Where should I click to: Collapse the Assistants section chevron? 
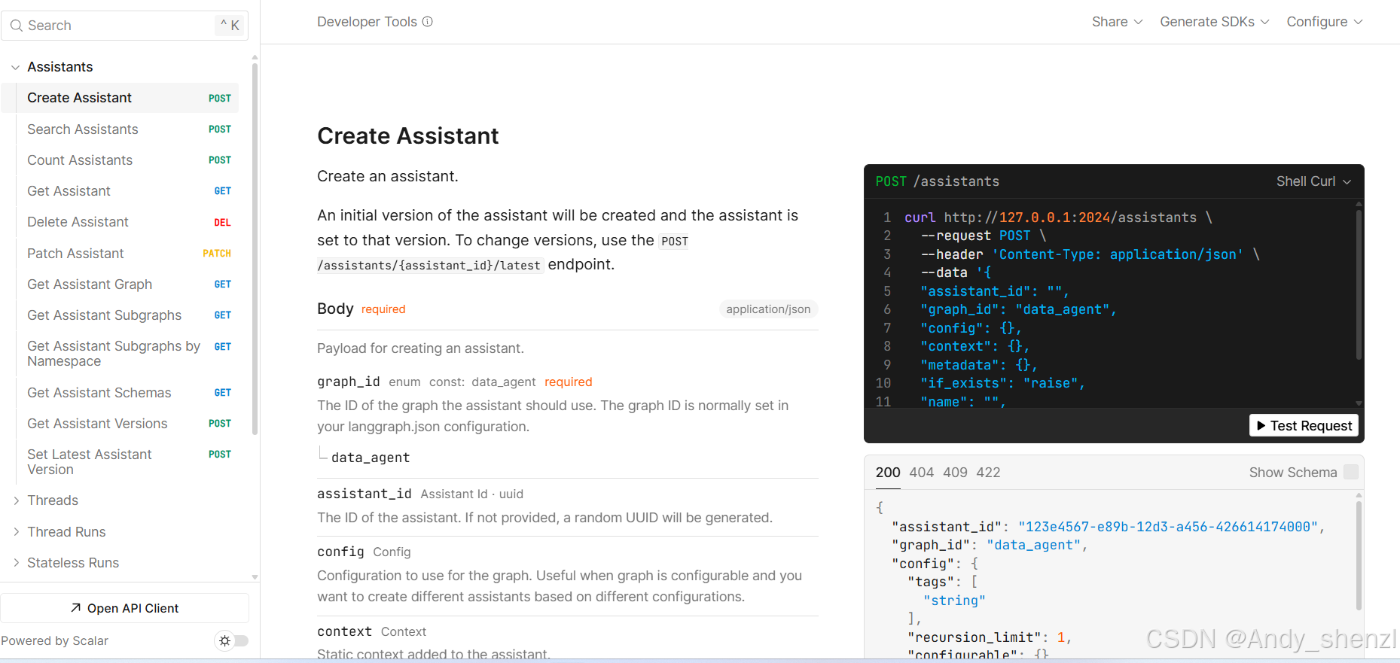15,67
